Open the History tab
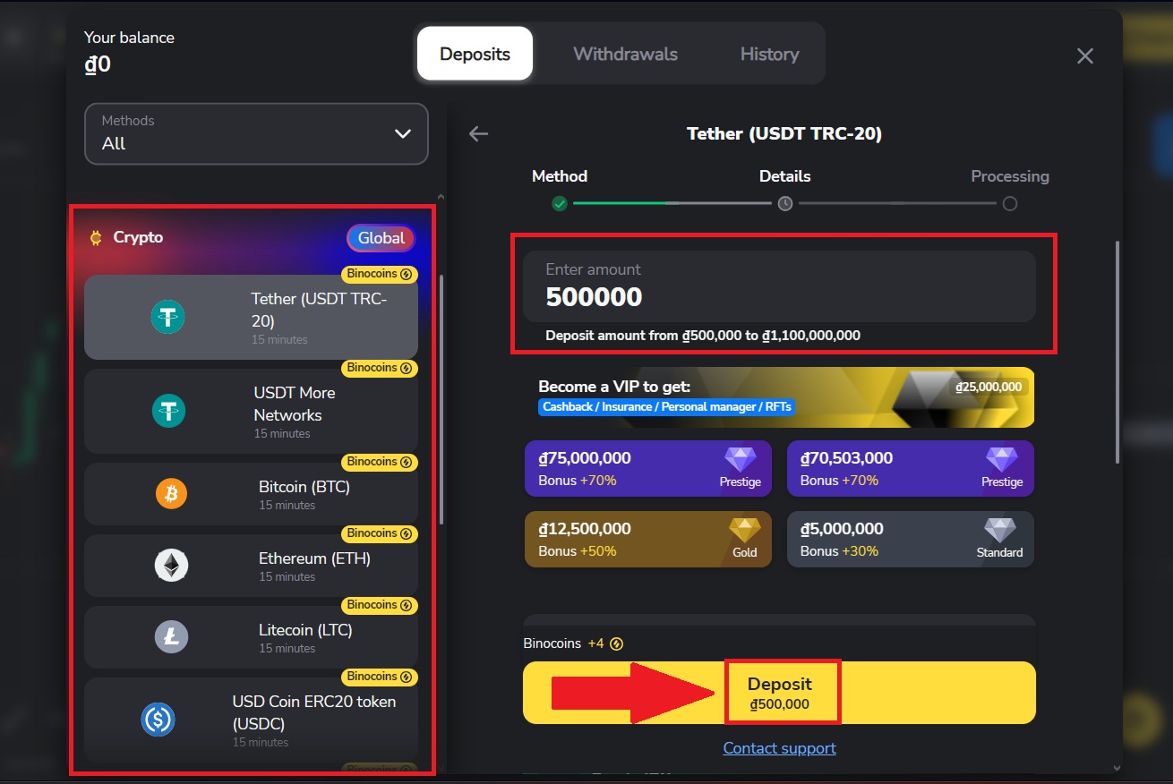 point(768,54)
